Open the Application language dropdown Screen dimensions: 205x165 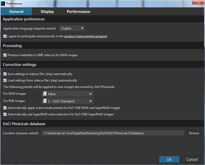[72, 28]
